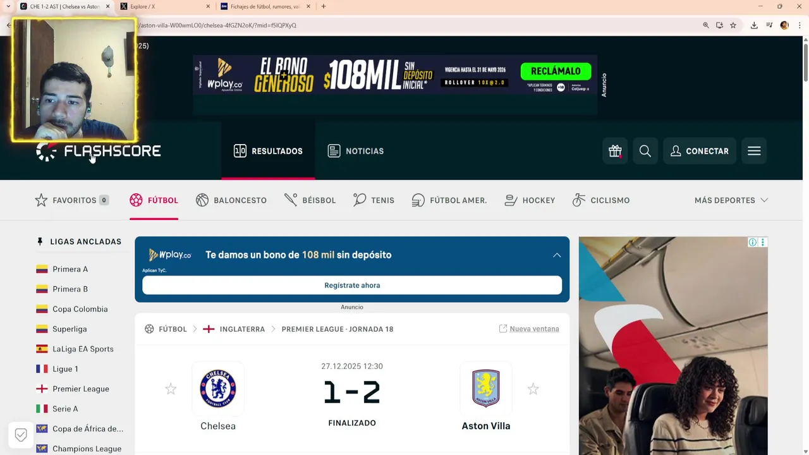Select the Baloncesto sport tab
The height and width of the screenshot is (455, 809).
pos(231,200)
